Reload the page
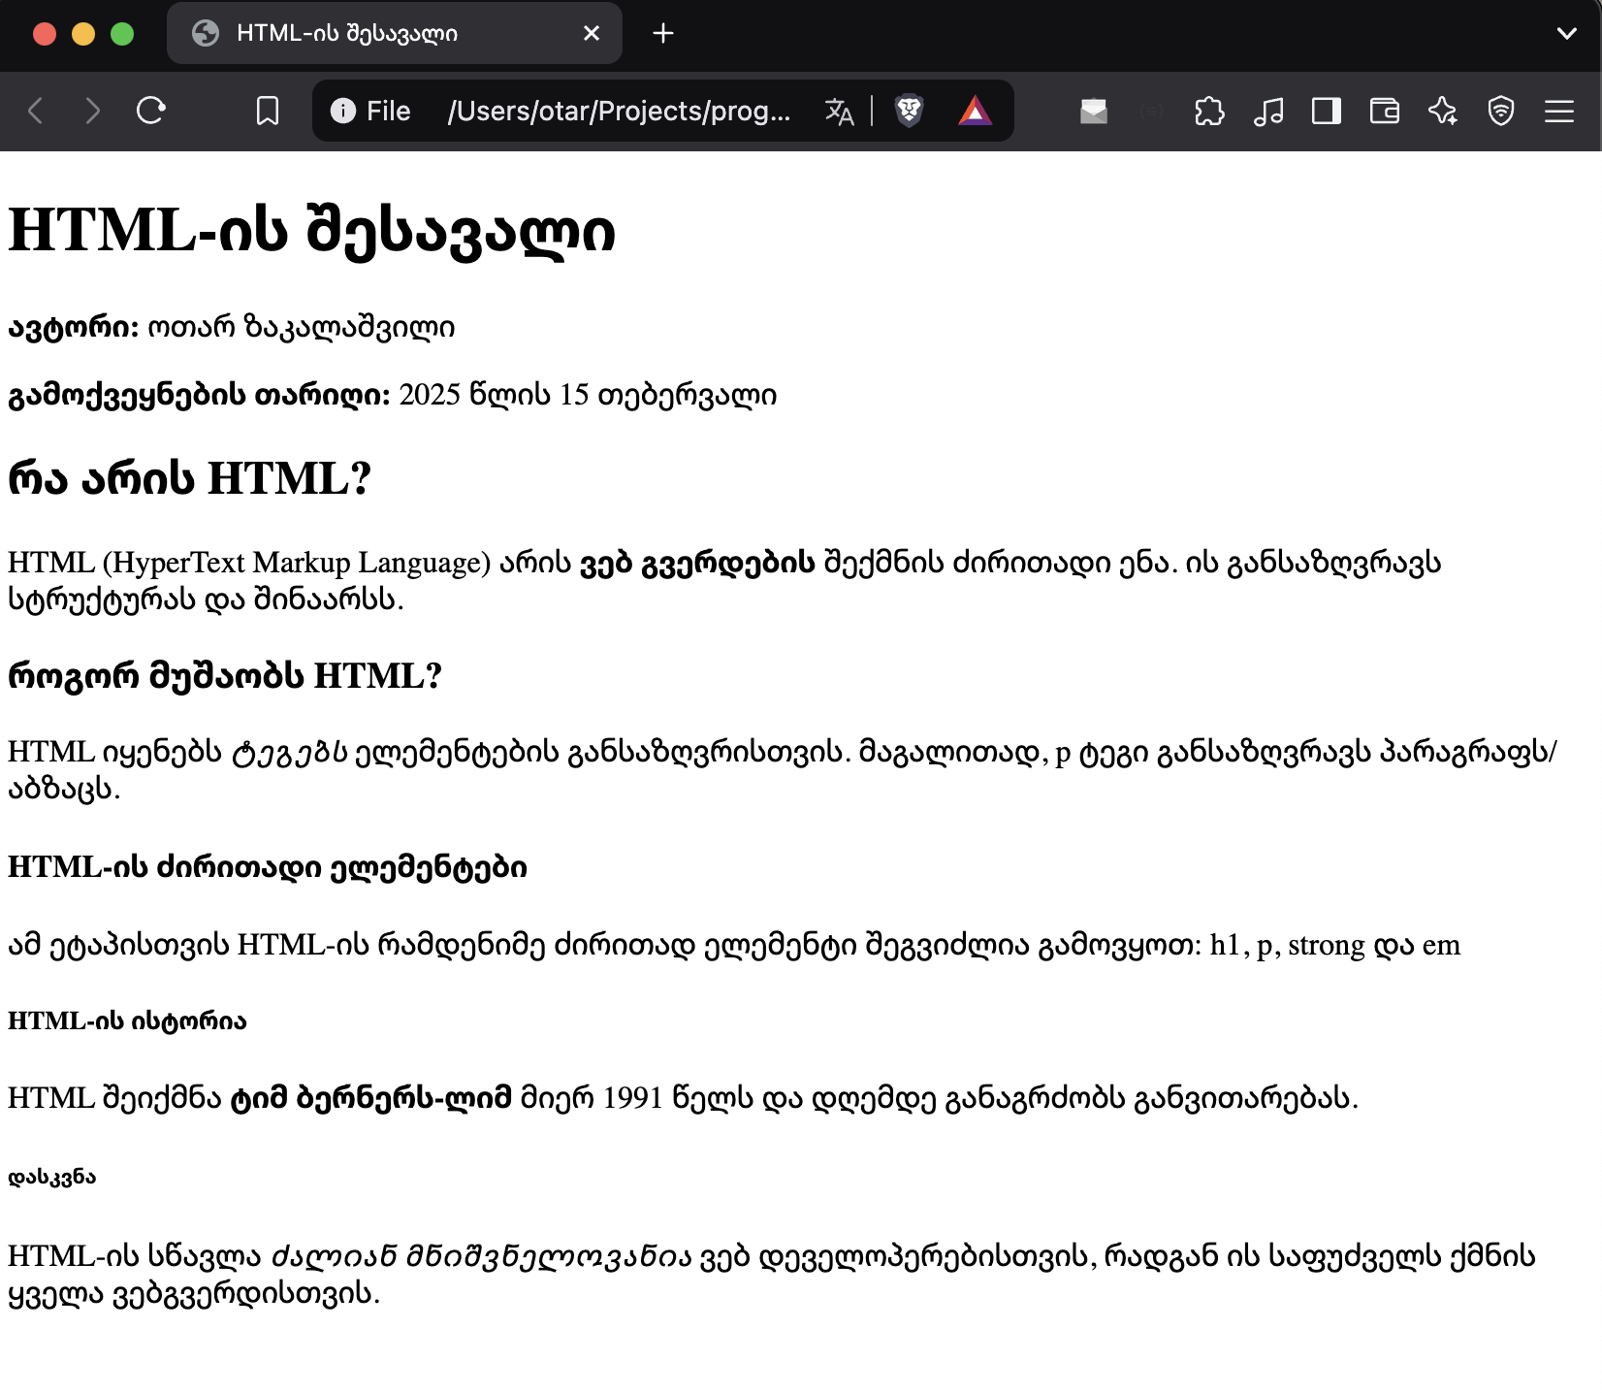Screen dimensions: 1602x1393 [151, 111]
